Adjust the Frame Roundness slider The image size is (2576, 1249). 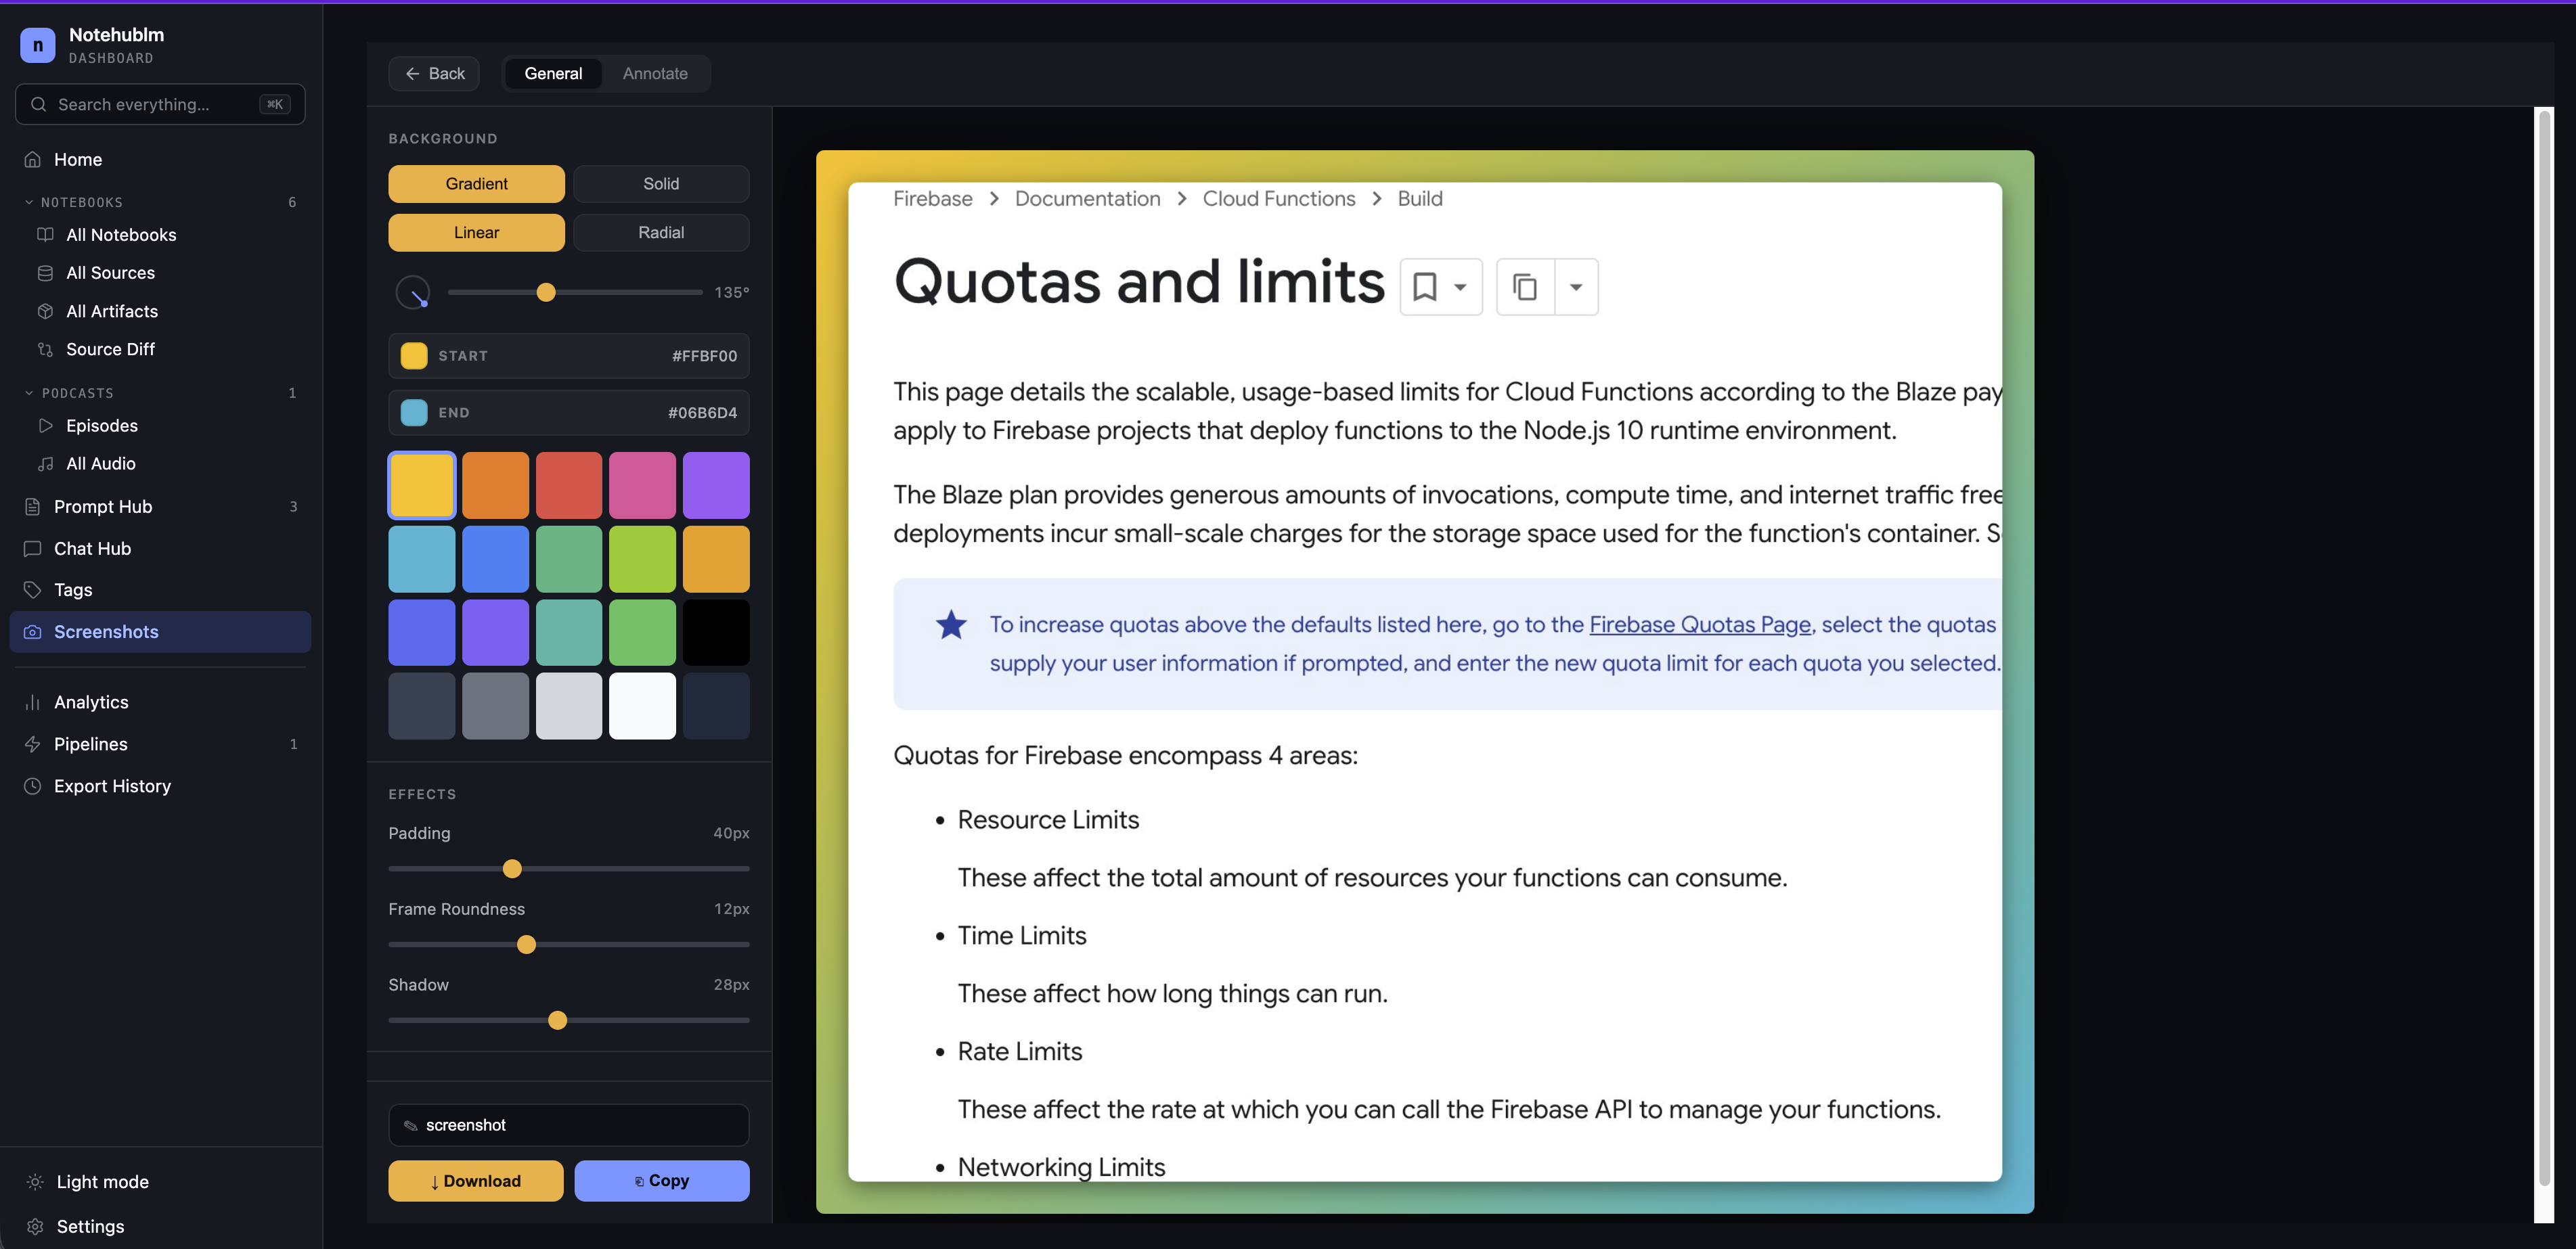569,945
